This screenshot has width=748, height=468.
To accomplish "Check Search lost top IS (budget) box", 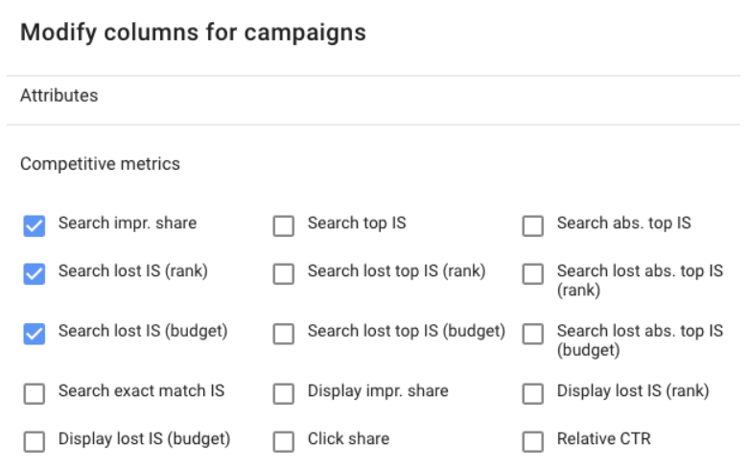I will coord(284,334).
